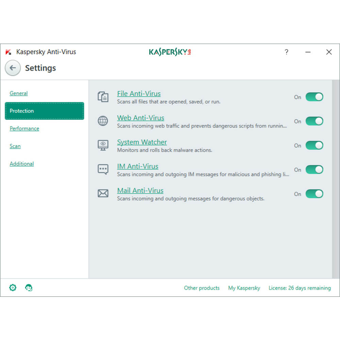Click the Web Anti-Virus globe icon
This screenshot has height=340, width=340.
[103, 121]
